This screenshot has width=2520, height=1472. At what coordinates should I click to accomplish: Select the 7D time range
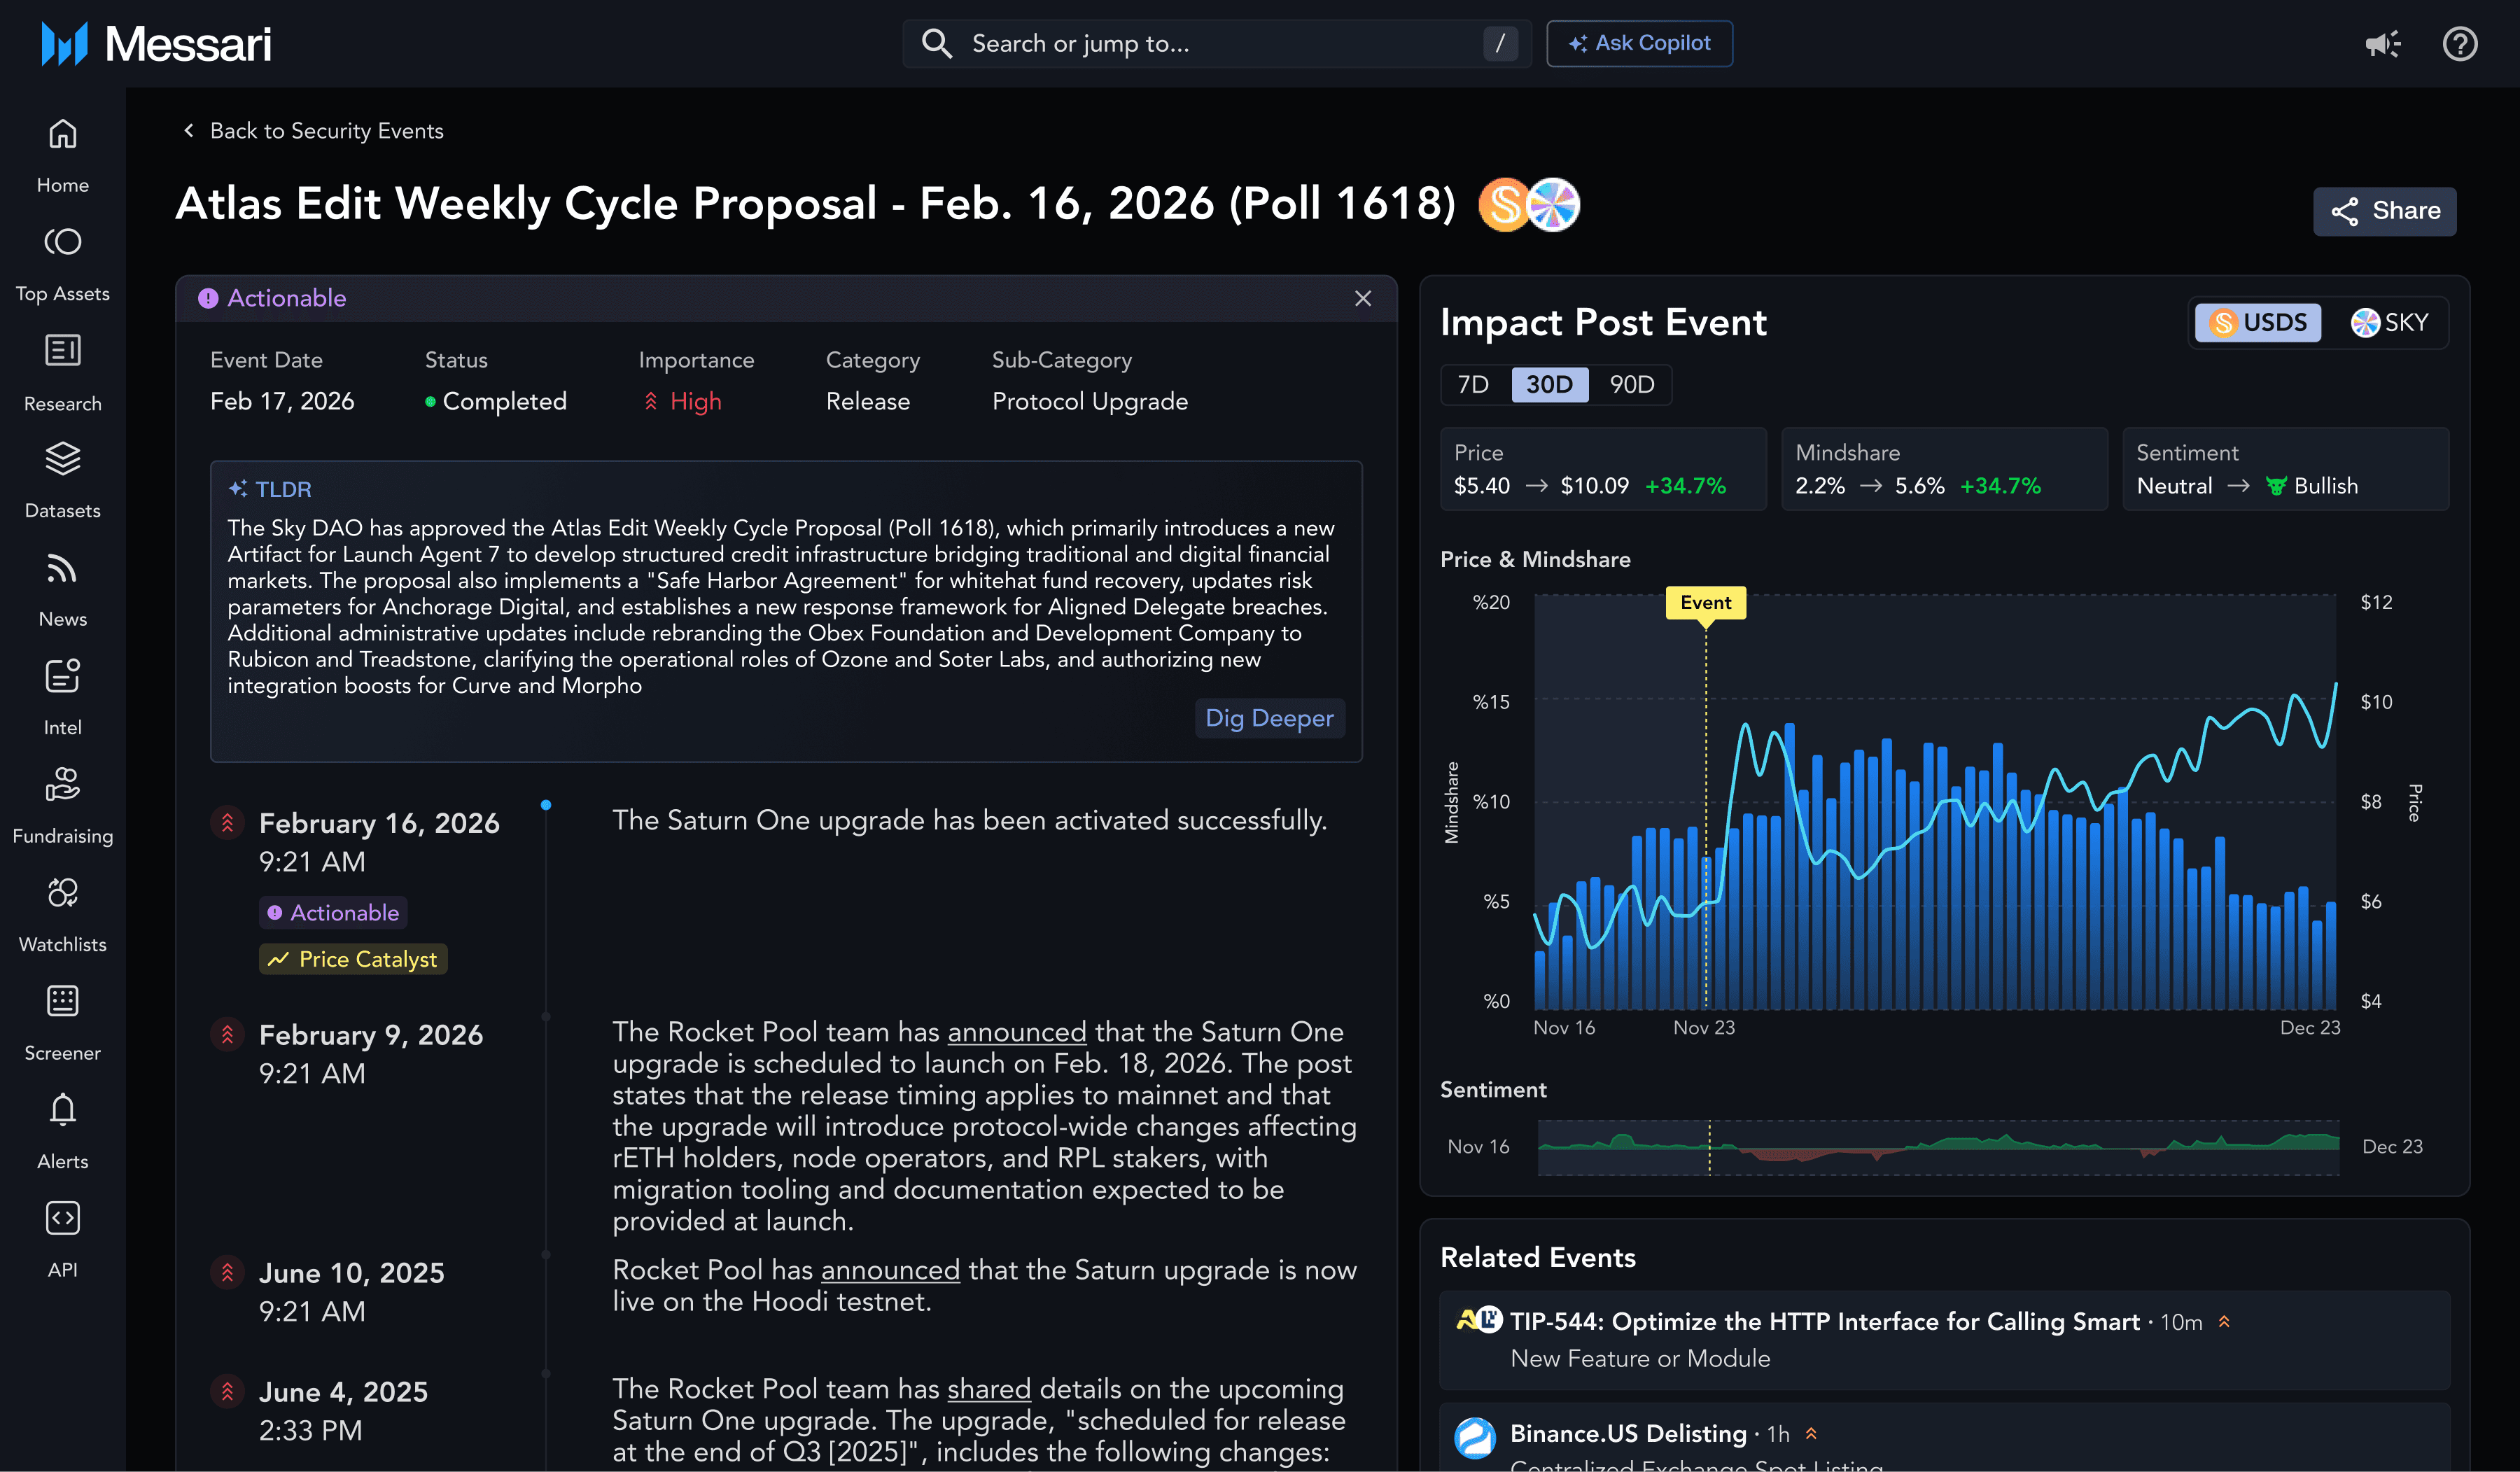point(1473,384)
